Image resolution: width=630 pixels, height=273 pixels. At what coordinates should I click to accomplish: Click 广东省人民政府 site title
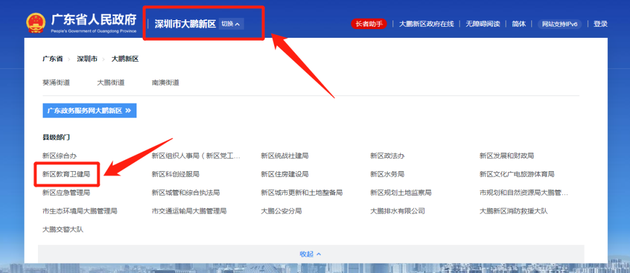tap(93, 20)
